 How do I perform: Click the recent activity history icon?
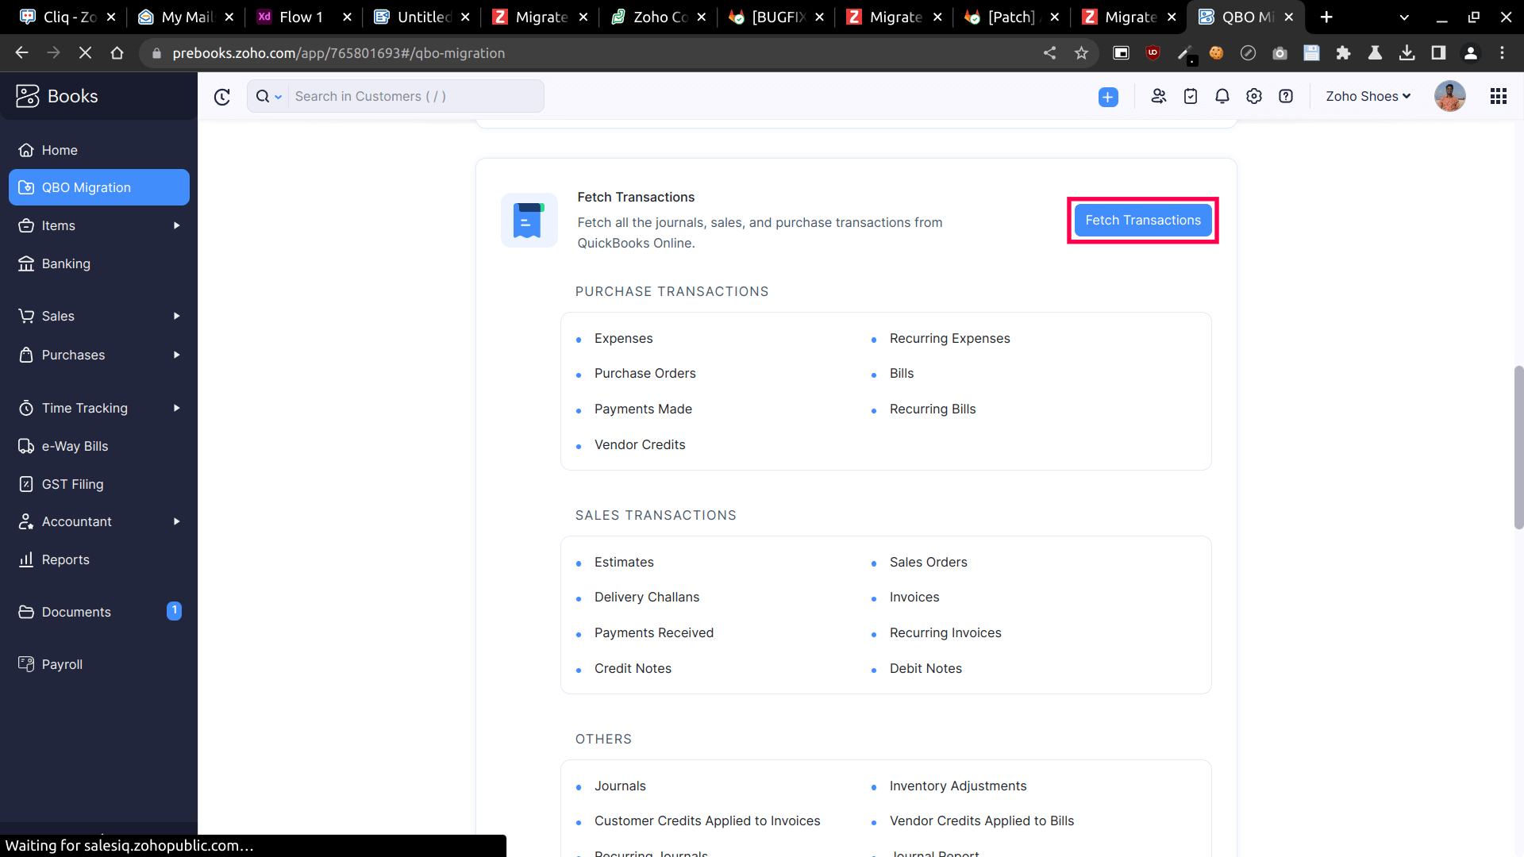(x=222, y=97)
